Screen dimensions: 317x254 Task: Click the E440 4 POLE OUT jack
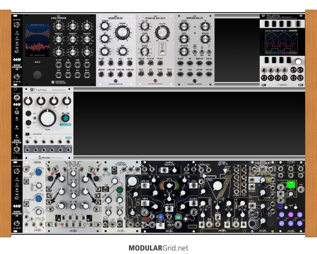pos(130,74)
